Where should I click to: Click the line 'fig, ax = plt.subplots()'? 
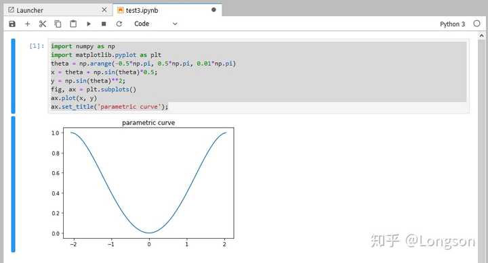tap(94, 89)
